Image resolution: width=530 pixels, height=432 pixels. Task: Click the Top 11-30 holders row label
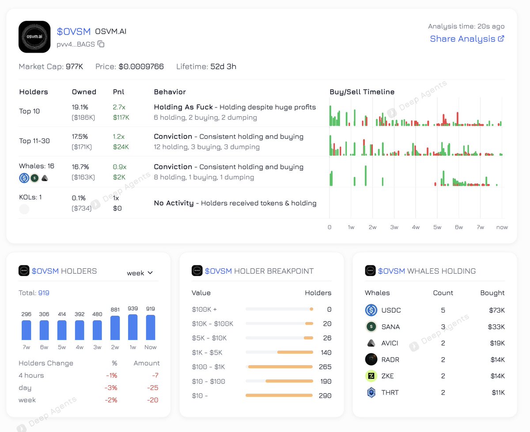coord(34,141)
